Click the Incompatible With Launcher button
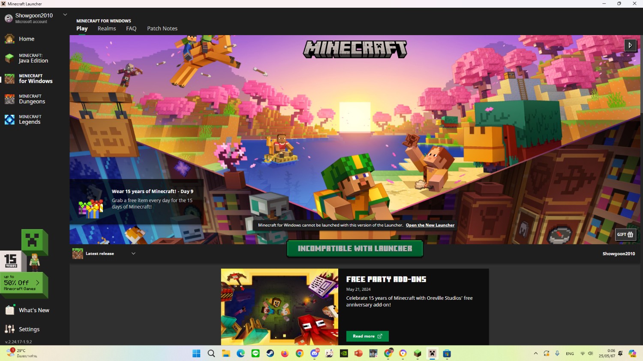The height and width of the screenshot is (361, 643). pos(355,248)
